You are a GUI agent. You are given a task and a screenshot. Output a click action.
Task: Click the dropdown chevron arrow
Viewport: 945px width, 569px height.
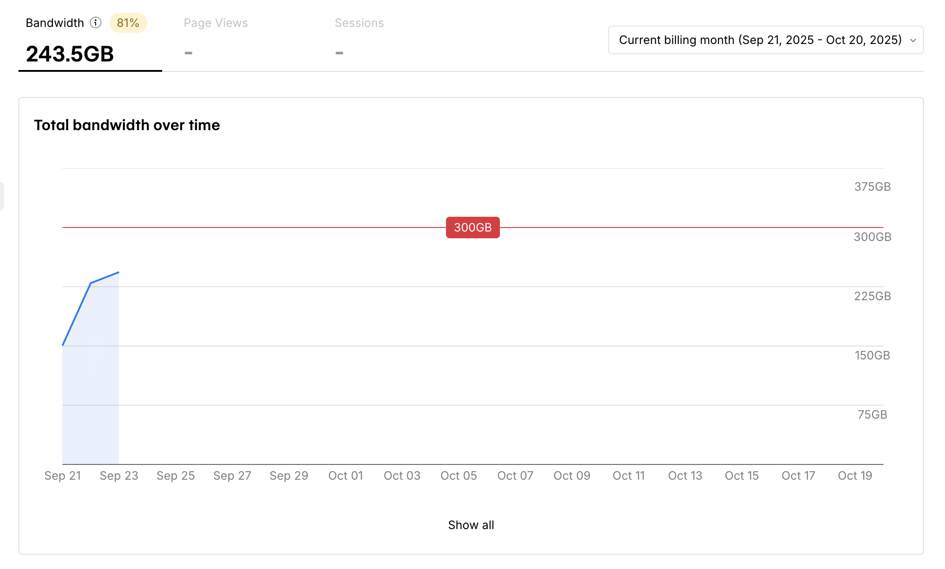pos(913,40)
